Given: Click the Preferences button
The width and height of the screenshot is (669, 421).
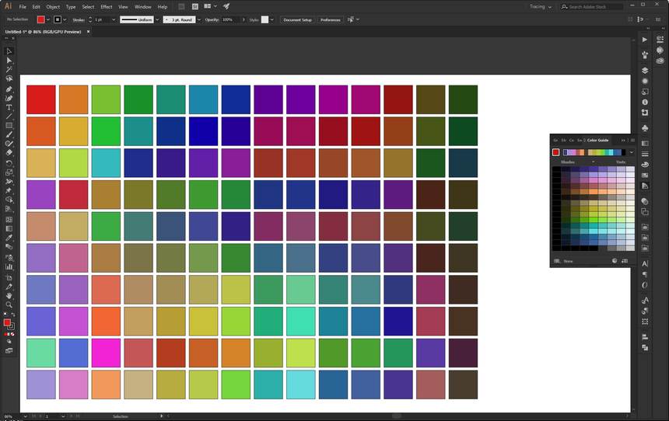Looking at the screenshot, I should tap(330, 19).
